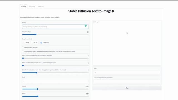Click the Width value 512
Viewport: 178px width, 100px height.
pos(87,94)
